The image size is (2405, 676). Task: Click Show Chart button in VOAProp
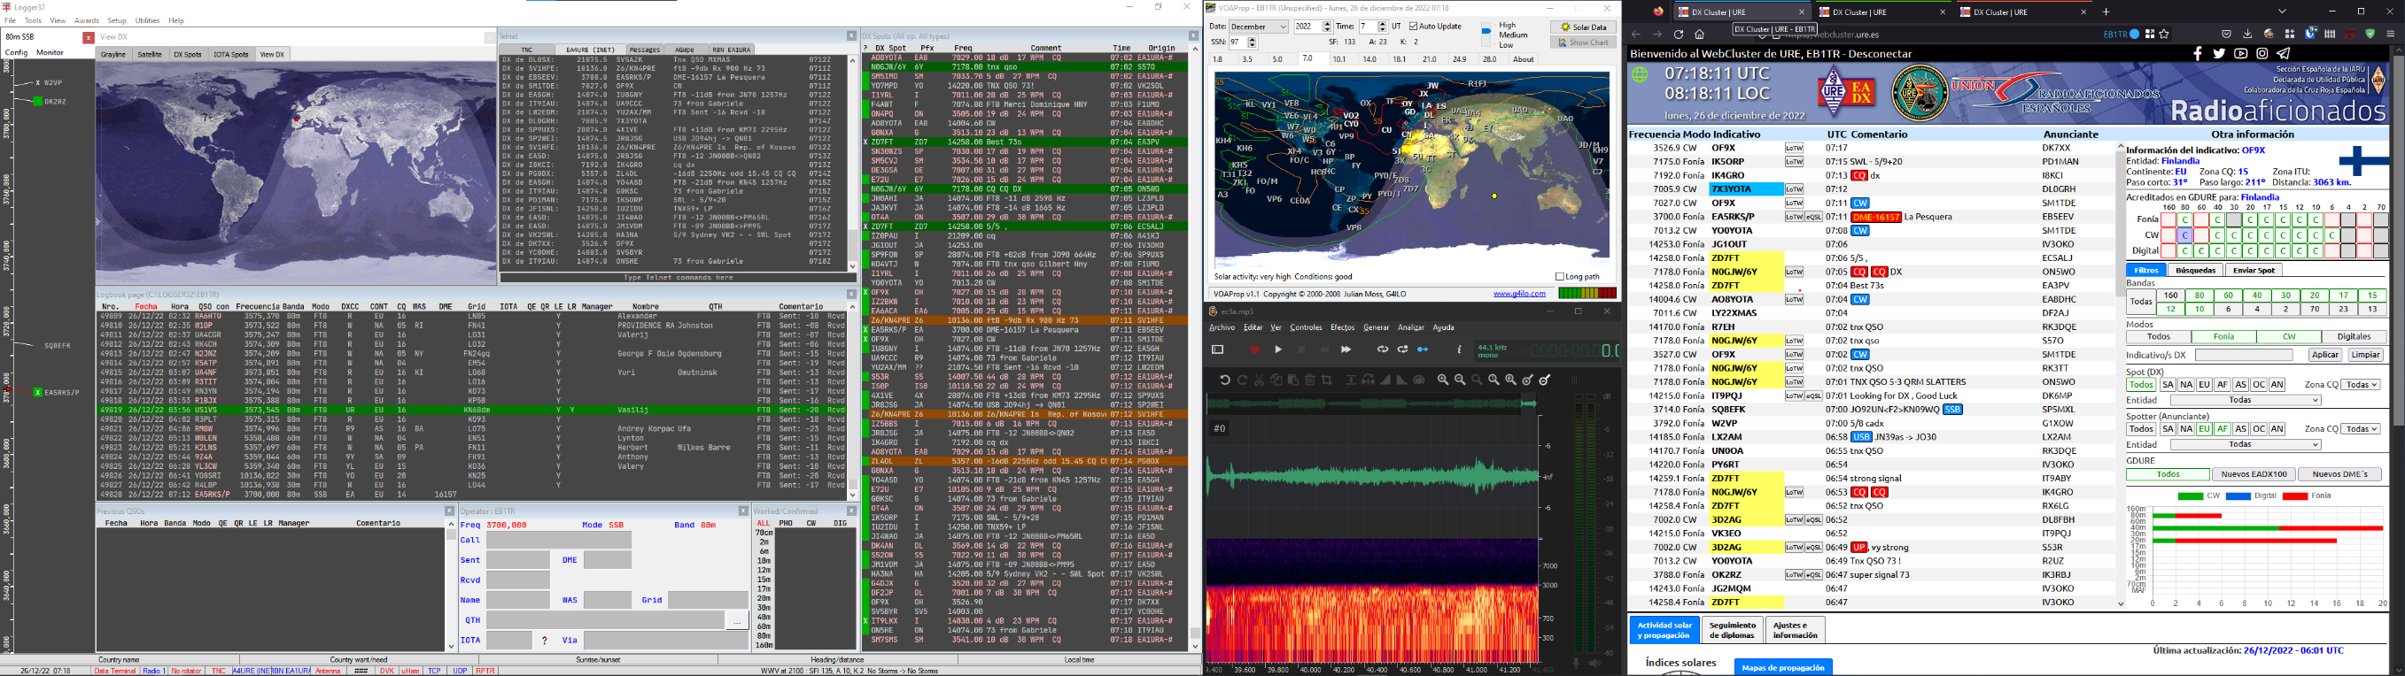pos(1584,42)
